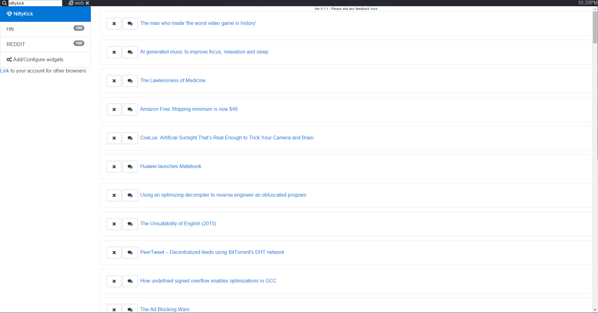Open 'Using an optimizing decompiler' article
Image resolution: width=598 pixels, height=313 pixels.
(223, 195)
